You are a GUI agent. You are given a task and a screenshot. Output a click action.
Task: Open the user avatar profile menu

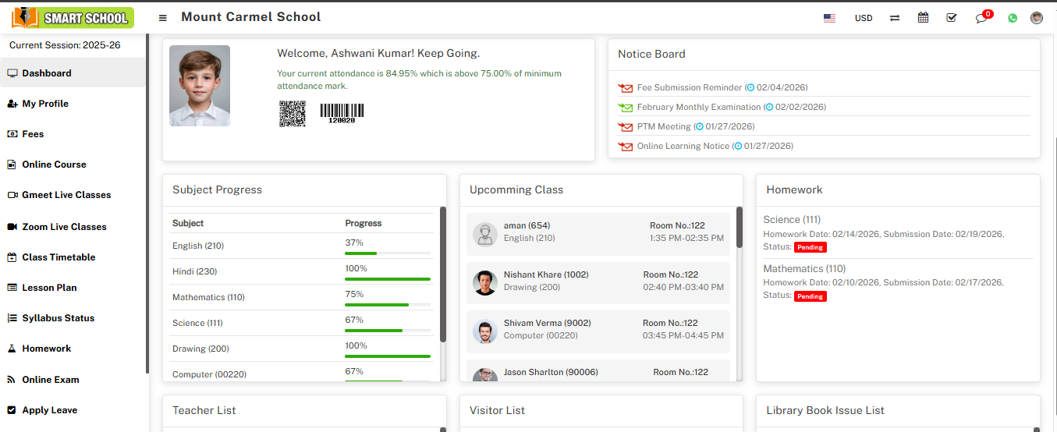(x=1037, y=18)
